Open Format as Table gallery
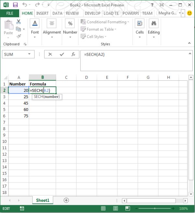 [x=98, y=29]
